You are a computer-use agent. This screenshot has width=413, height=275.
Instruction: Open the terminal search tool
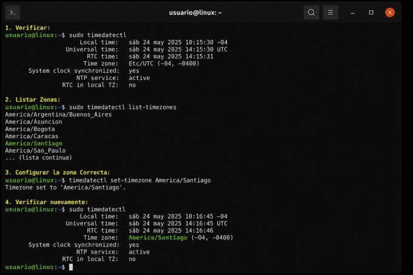(x=311, y=12)
